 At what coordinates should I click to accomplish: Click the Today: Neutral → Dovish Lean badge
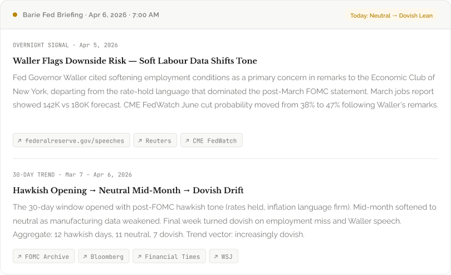(x=391, y=16)
